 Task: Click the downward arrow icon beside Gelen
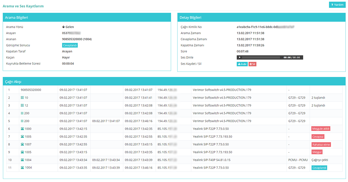(x=64, y=27)
